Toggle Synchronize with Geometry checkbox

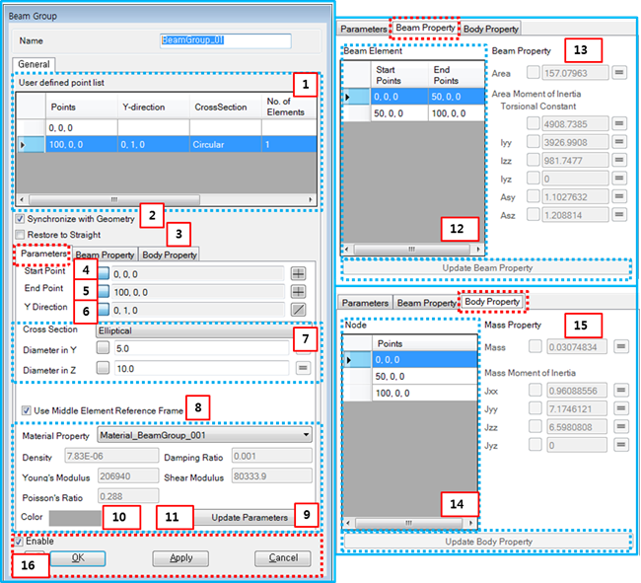pos(20,219)
